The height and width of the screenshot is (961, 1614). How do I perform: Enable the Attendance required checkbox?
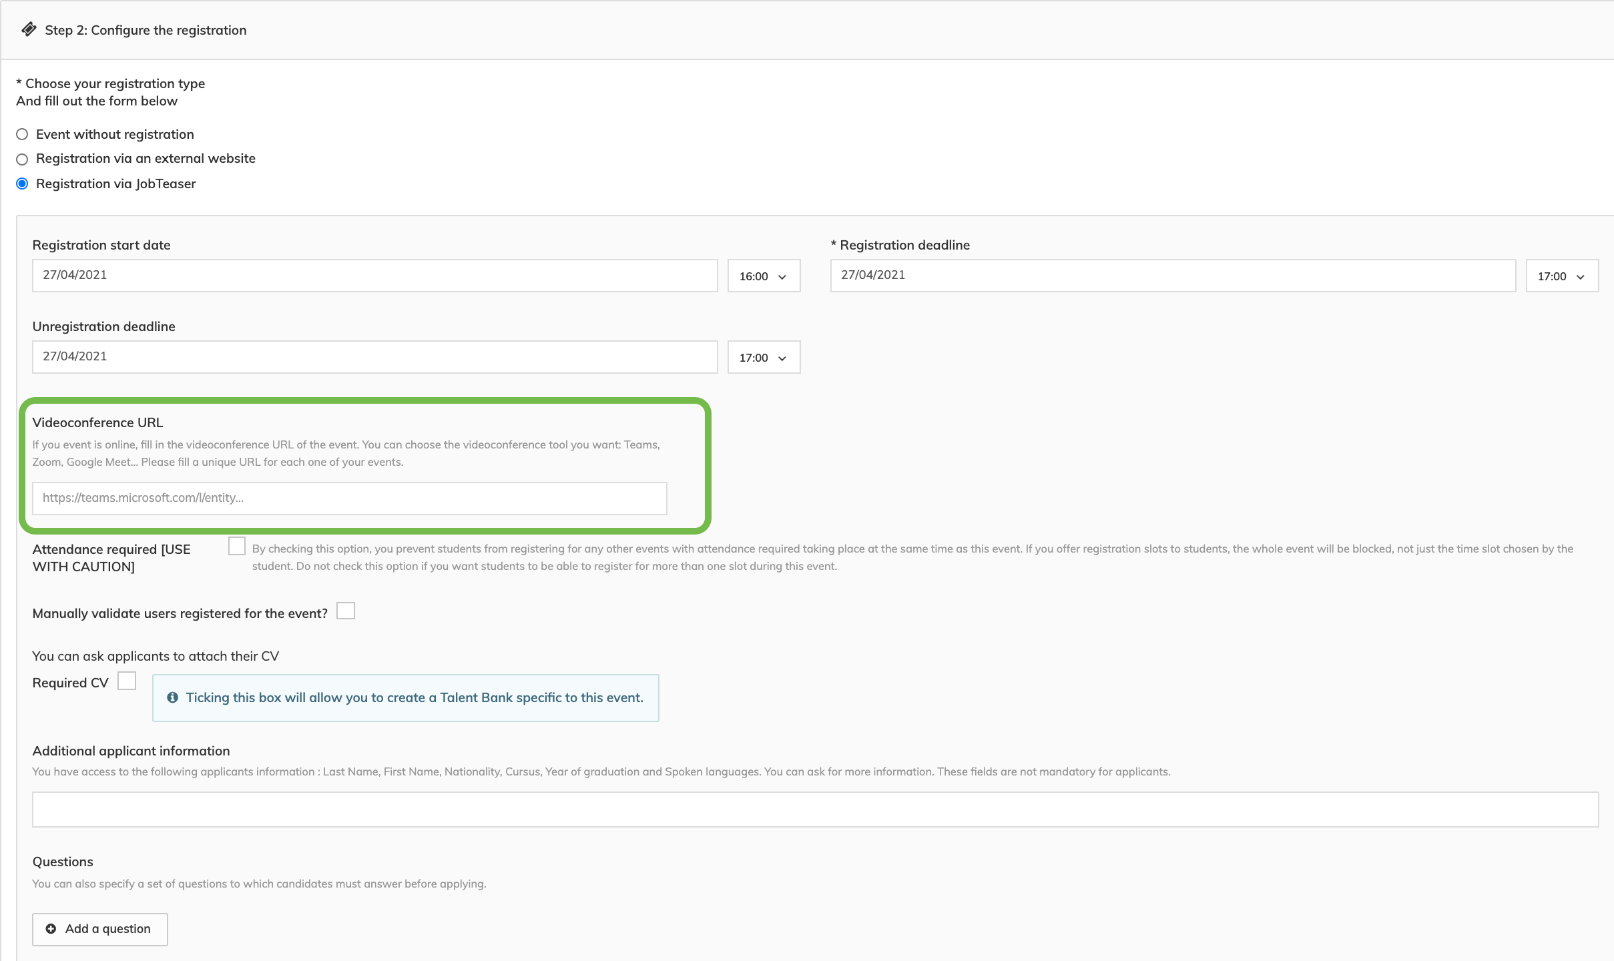[237, 546]
